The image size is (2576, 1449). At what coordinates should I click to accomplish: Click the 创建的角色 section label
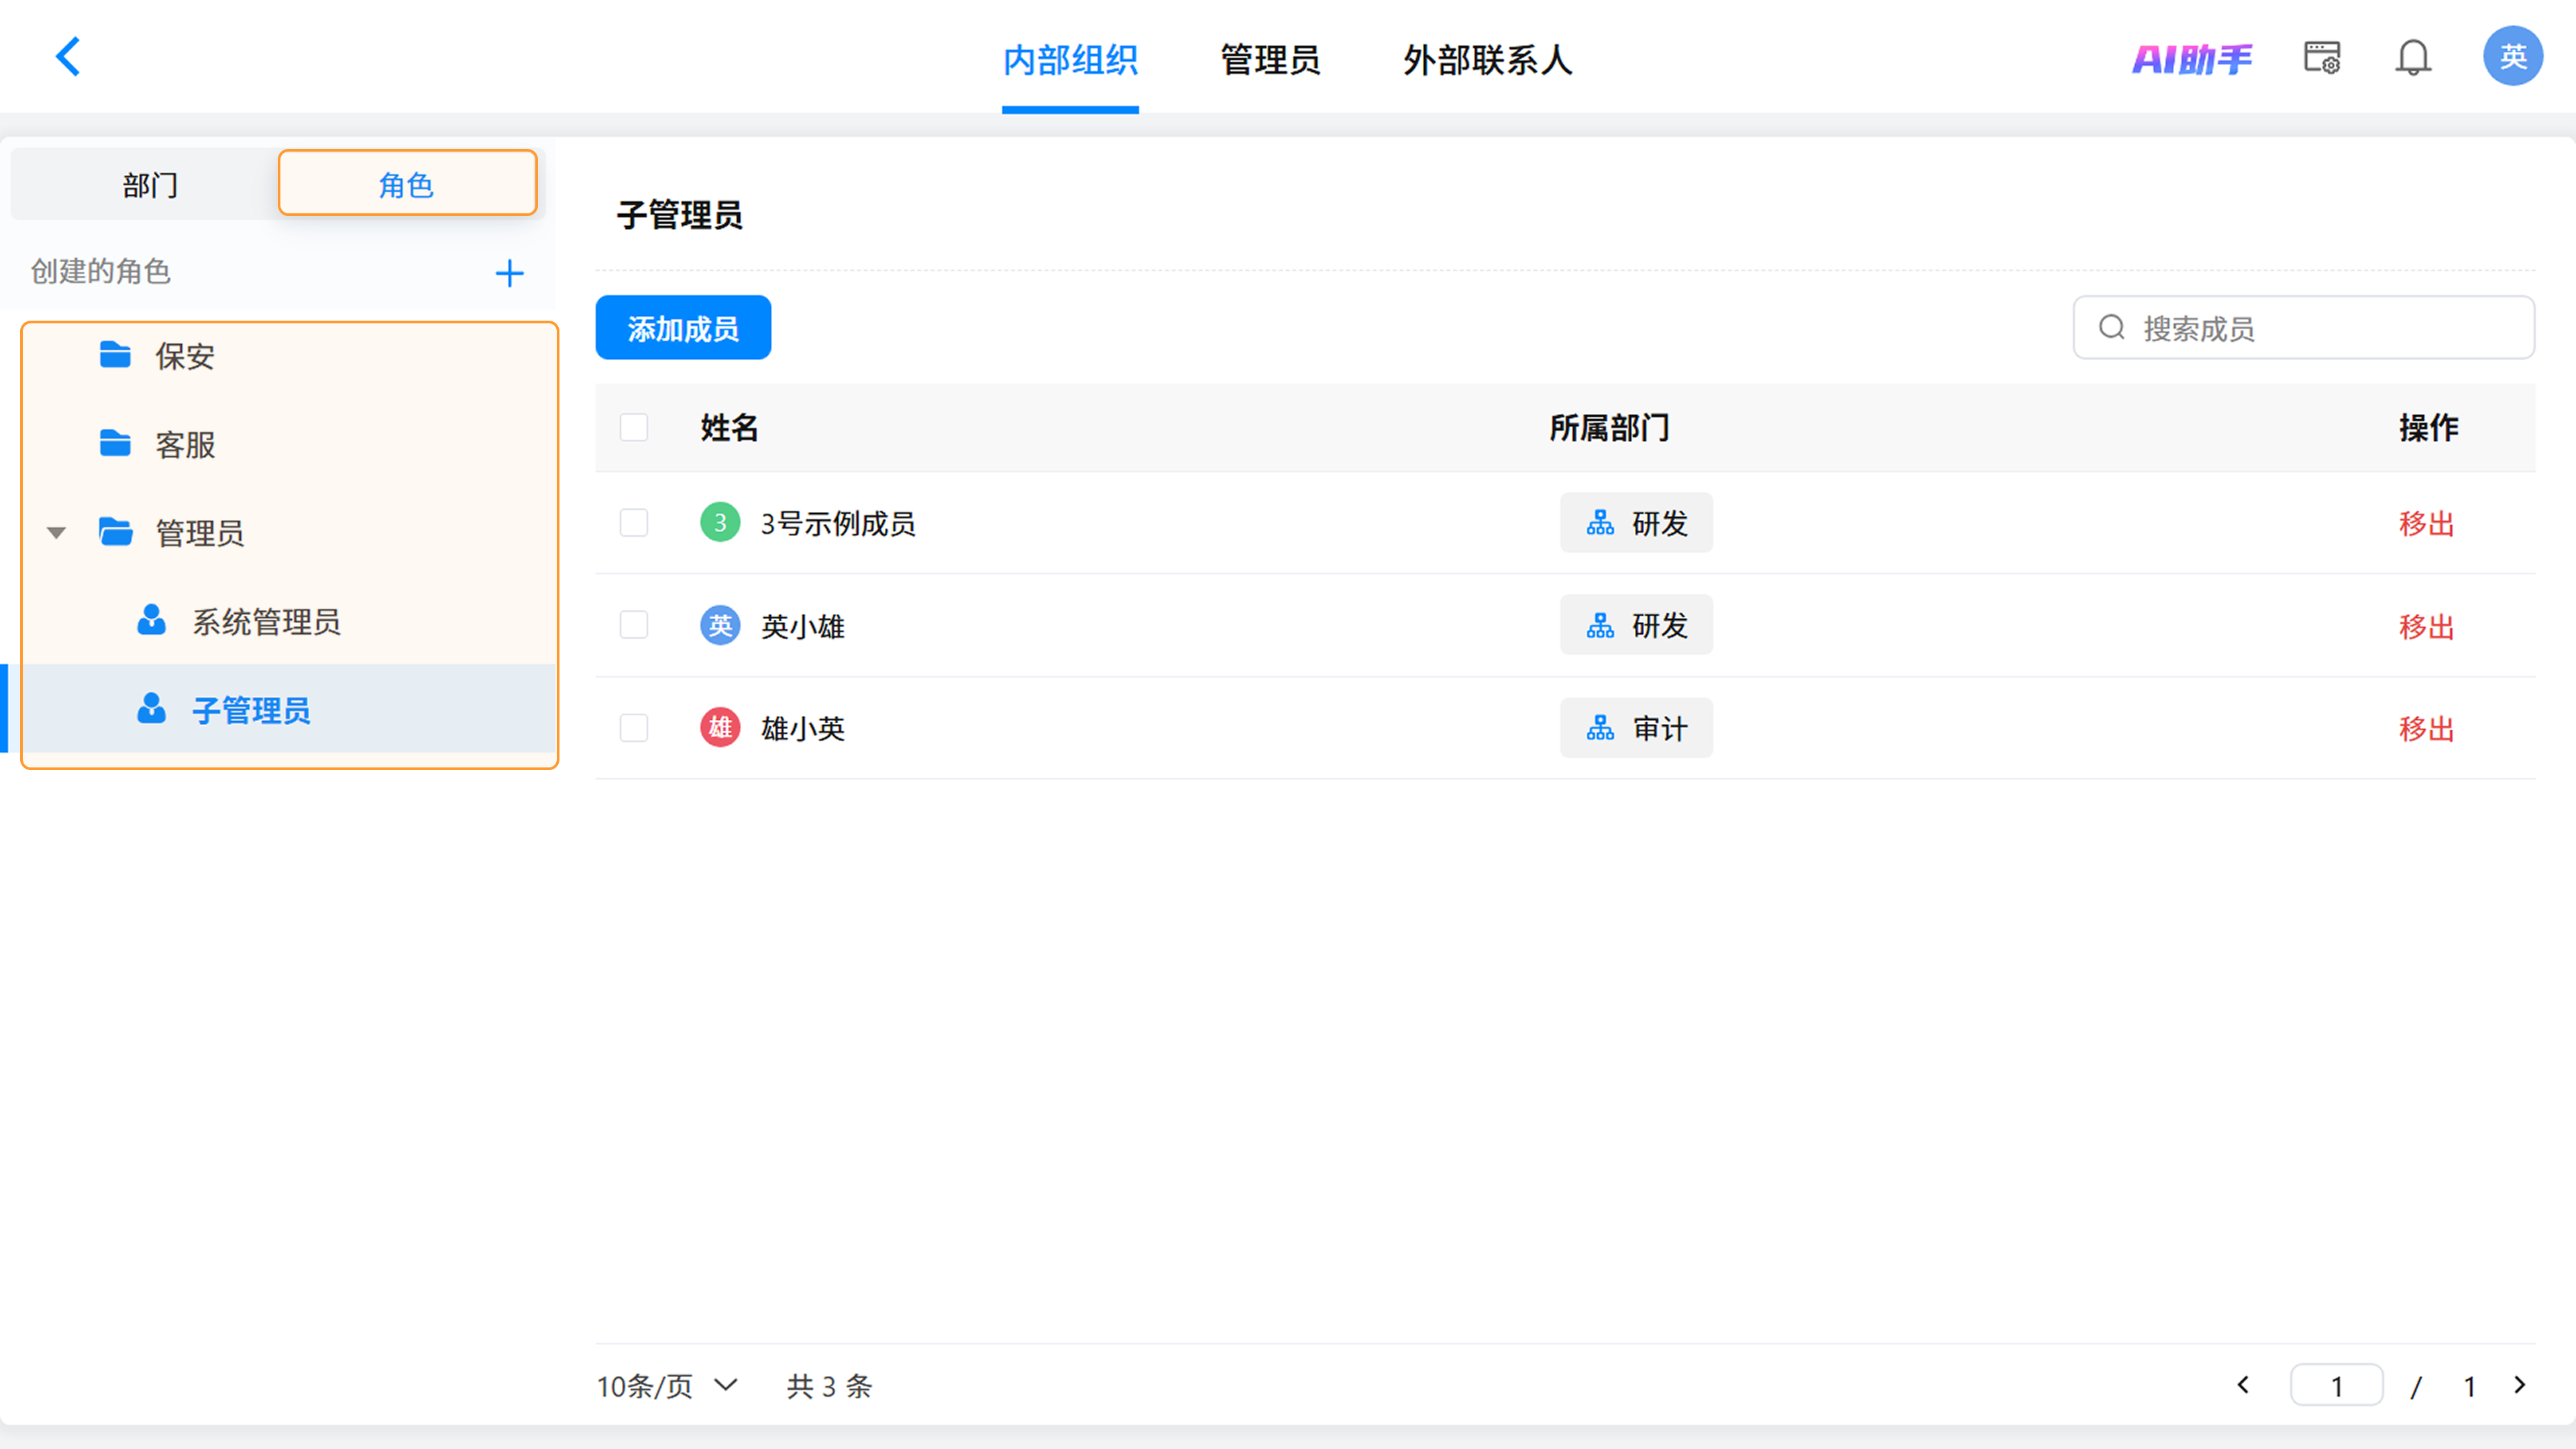(x=101, y=271)
